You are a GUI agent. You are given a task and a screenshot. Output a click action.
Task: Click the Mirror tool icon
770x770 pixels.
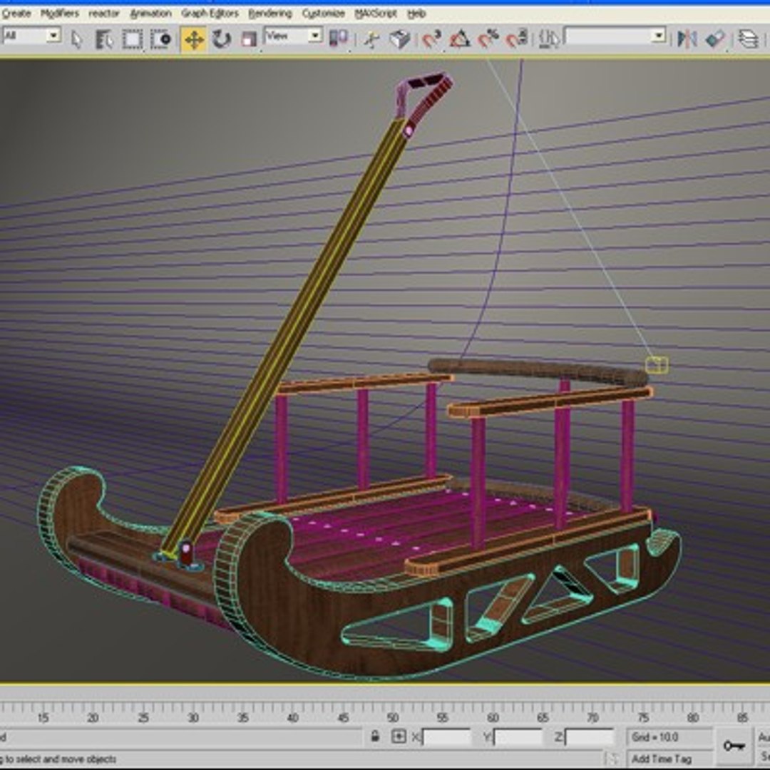tap(687, 38)
